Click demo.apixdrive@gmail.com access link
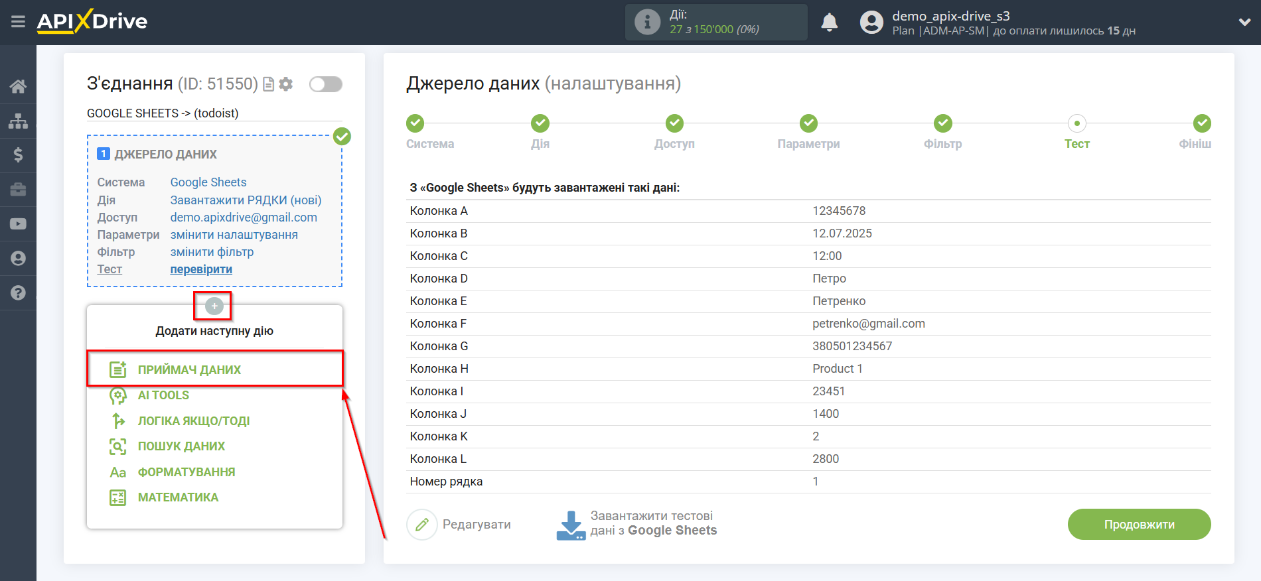The width and height of the screenshot is (1261, 581). [244, 218]
